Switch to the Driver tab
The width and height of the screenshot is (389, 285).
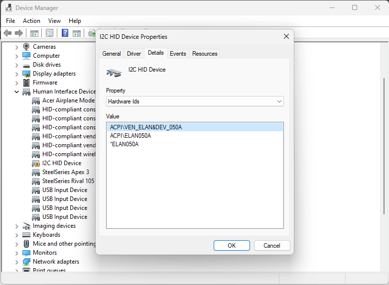[134, 54]
